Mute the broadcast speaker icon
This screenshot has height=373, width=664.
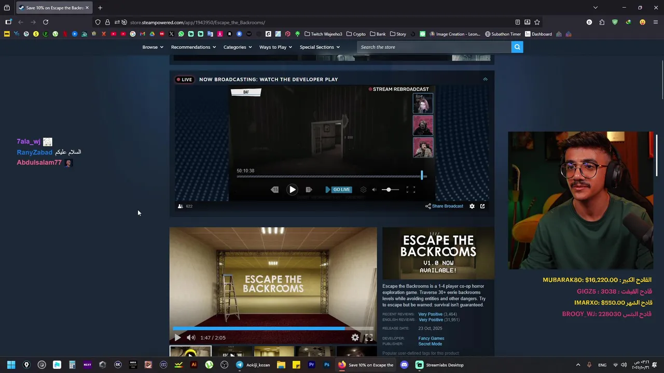click(374, 190)
